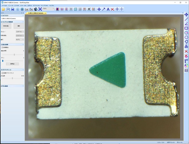Click the gain slider handle
189x144 pixels.
3,61
